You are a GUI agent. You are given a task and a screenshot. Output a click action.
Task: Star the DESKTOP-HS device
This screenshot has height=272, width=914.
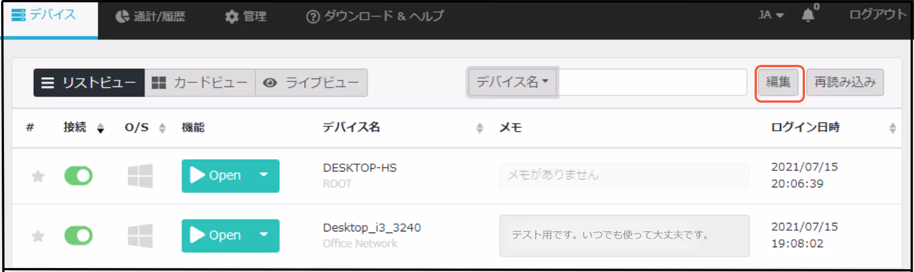(x=38, y=177)
